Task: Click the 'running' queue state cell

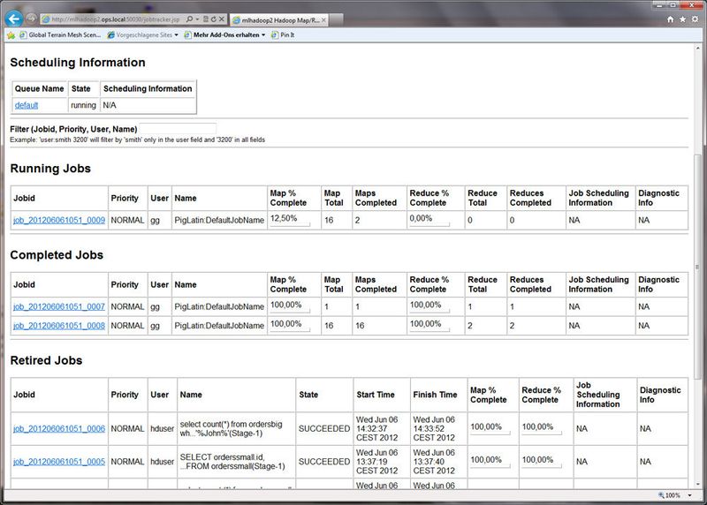Action: pos(83,105)
